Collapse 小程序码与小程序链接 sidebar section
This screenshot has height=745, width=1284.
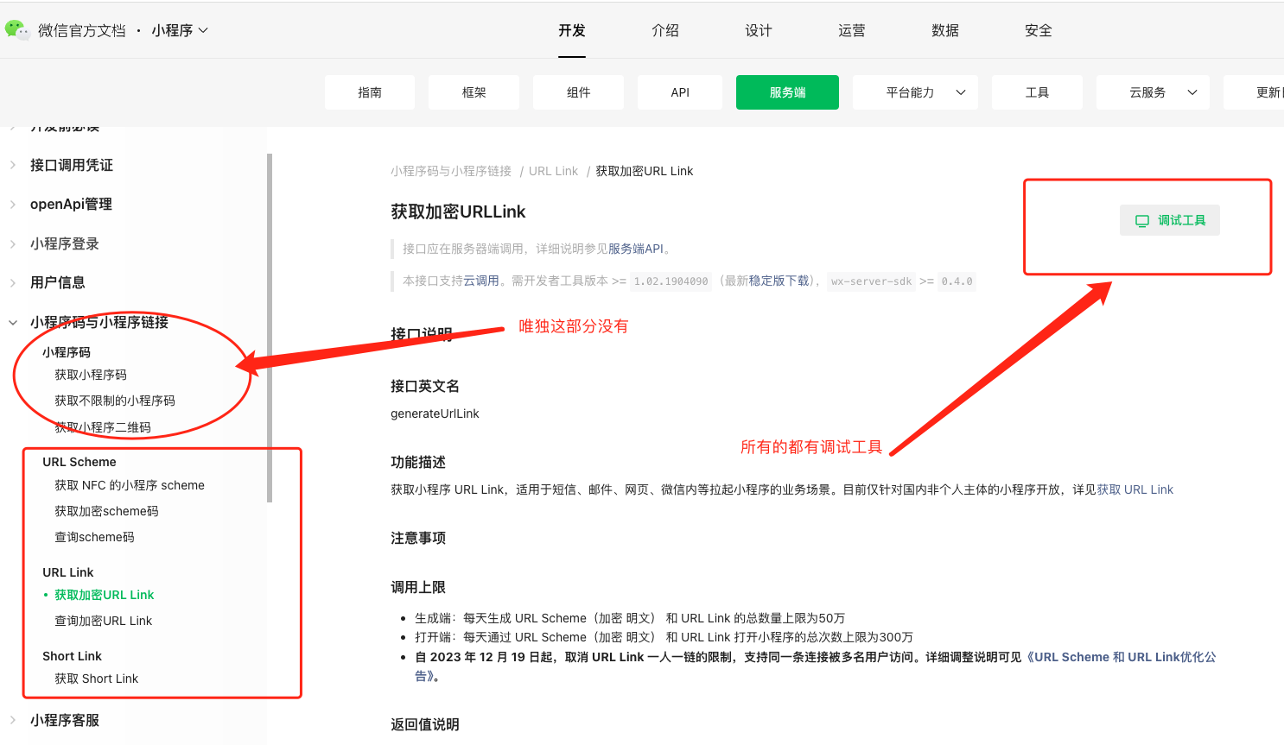(x=99, y=322)
